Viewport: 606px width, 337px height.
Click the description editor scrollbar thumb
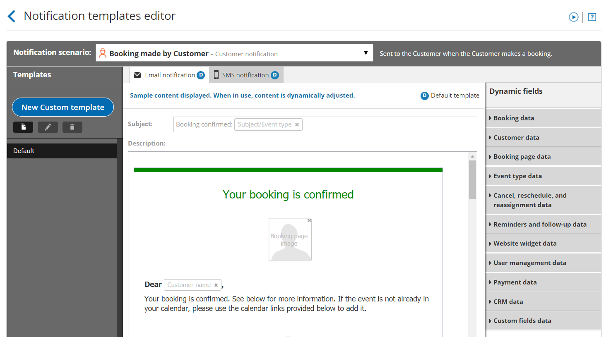[x=472, y=180]
